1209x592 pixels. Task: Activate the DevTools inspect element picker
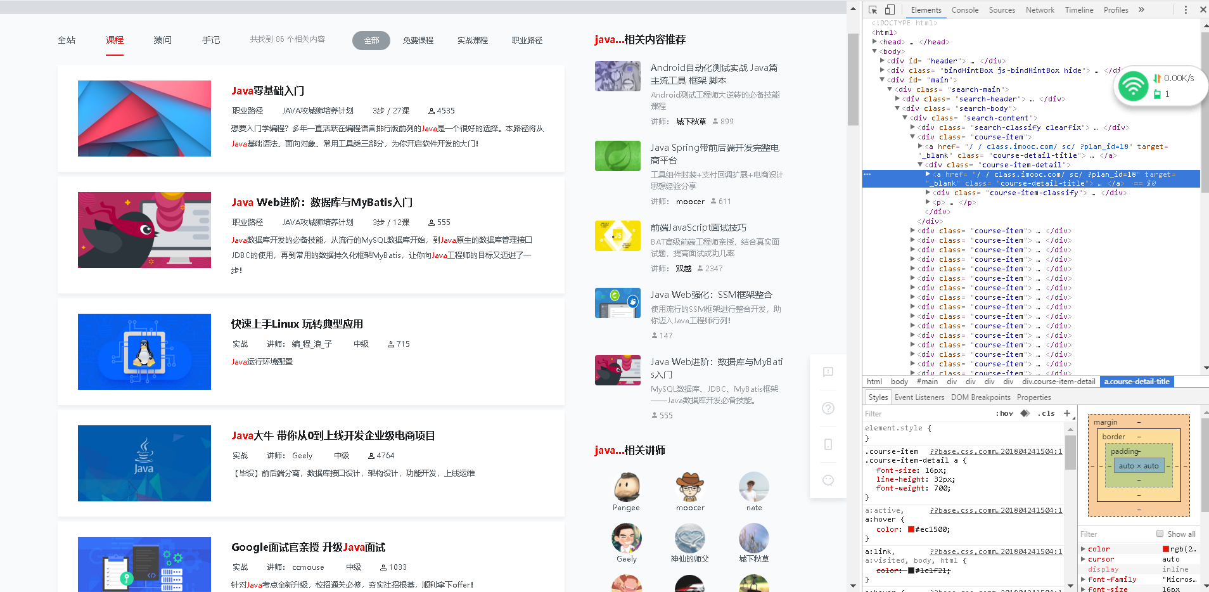click(x=873, y=10)
